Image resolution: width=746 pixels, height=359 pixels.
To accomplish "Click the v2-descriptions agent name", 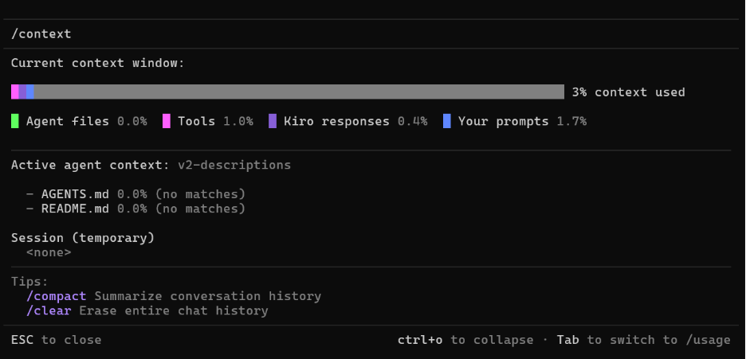I will [234, 166].
